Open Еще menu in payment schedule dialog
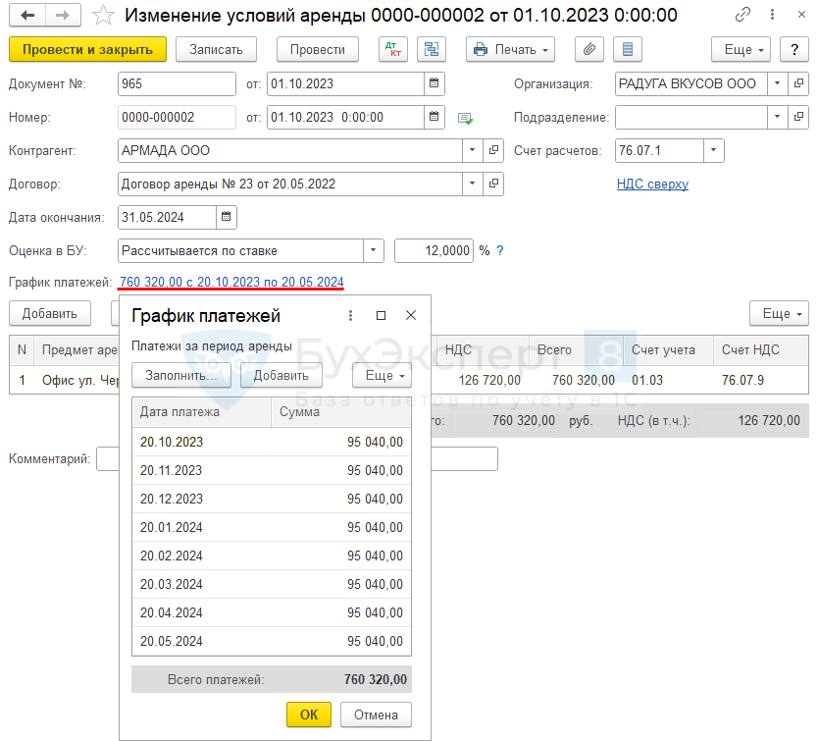The width and height of the screenshot is (818, 741). pyautogui.click(x=382, y=375)
